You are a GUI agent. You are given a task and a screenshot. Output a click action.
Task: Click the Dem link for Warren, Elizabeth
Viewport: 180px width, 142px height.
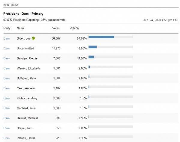[6, 68]
